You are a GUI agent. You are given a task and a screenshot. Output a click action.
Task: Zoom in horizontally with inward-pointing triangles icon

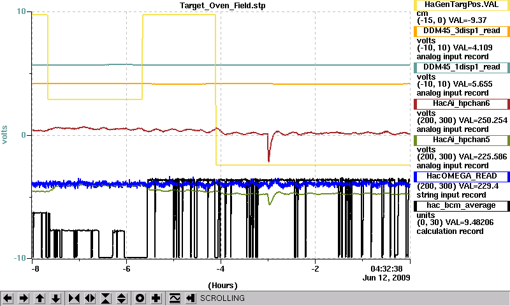tap(74, 298)
